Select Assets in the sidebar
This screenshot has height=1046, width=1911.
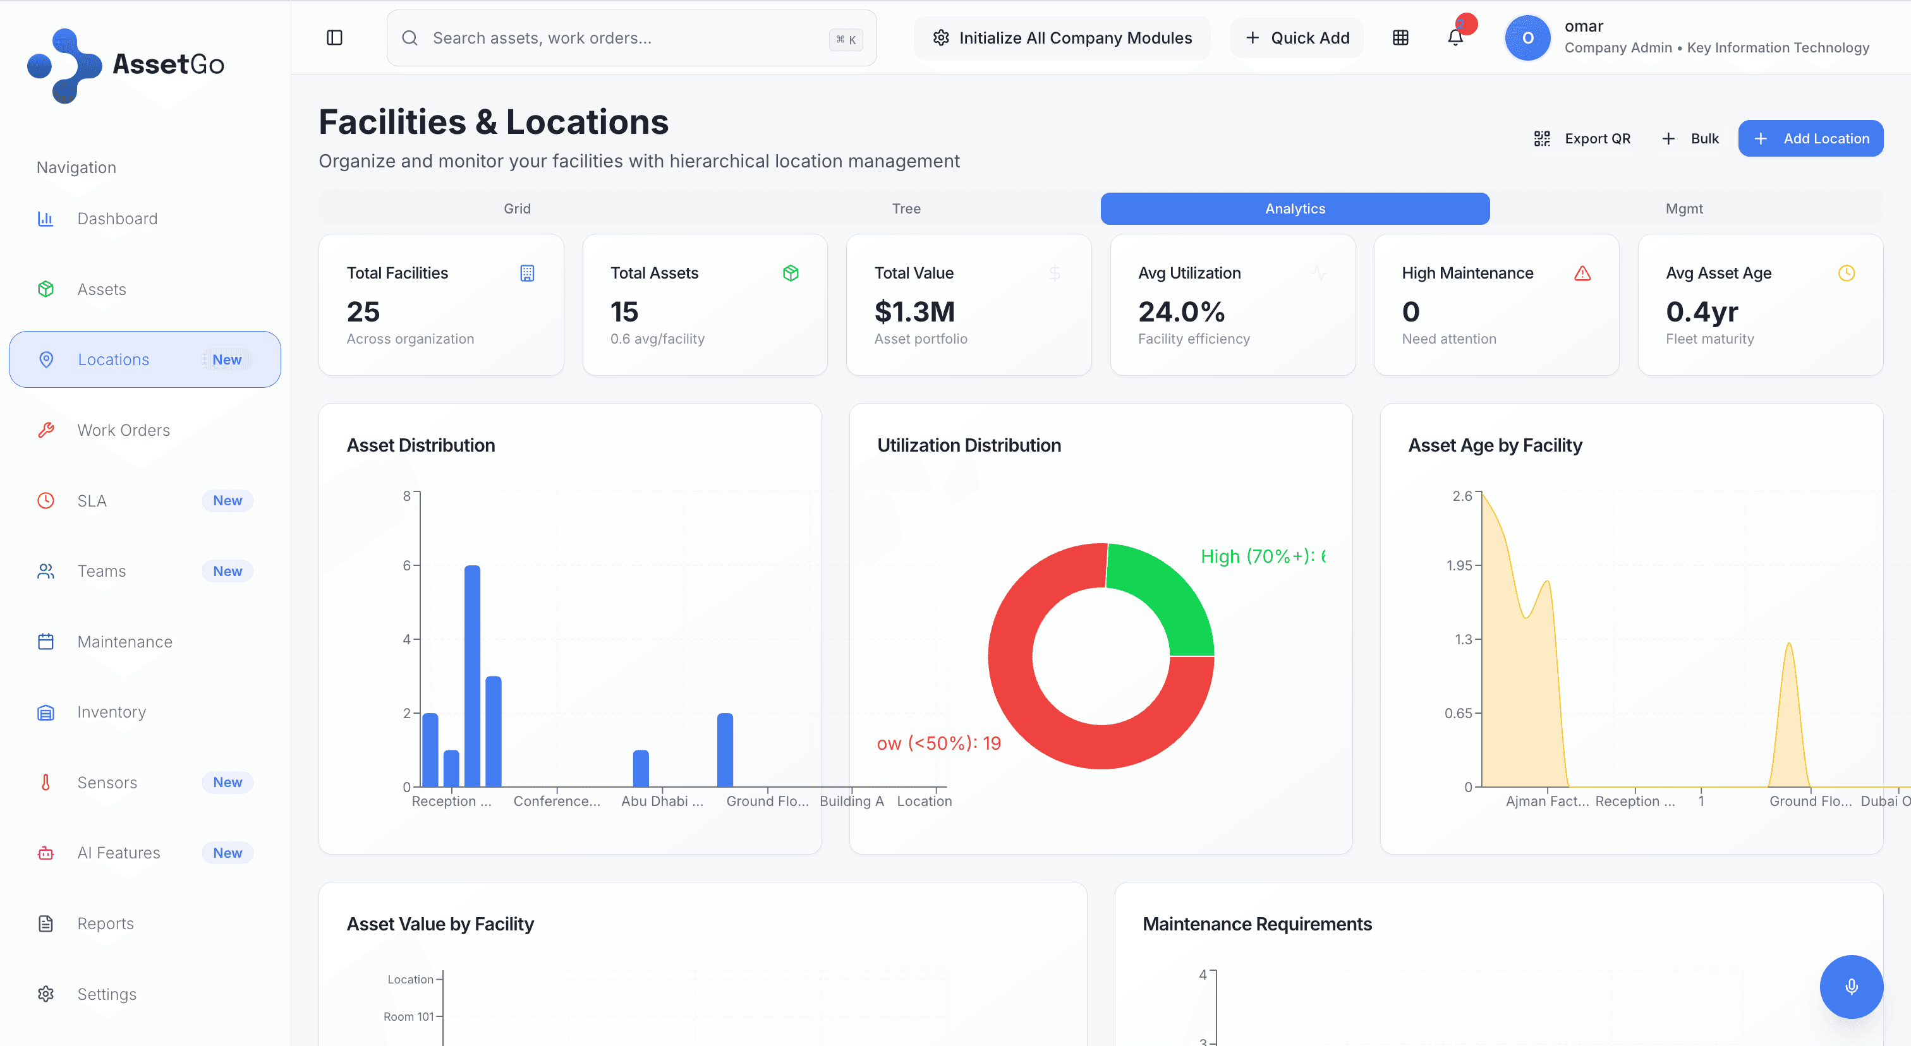point(101,289)
